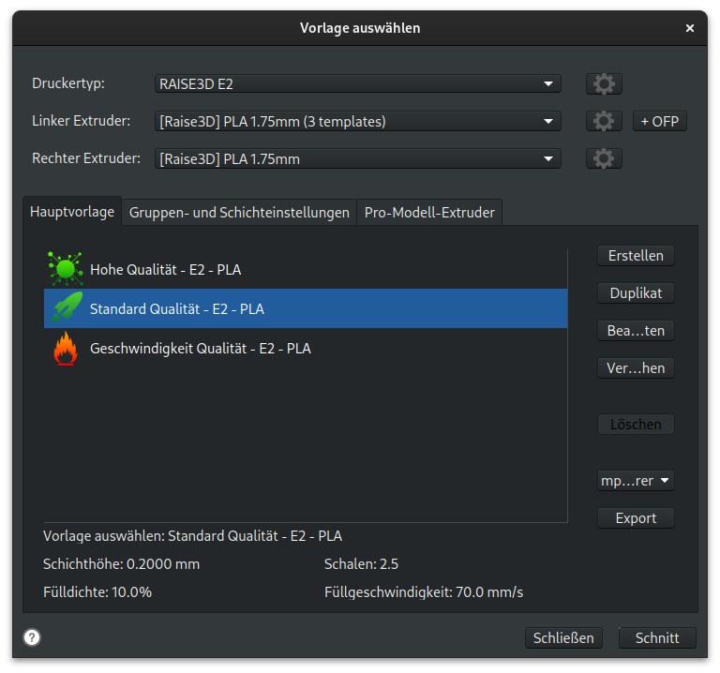The image size is (720, 673).
Task: Open gear settings for Rechter Extruder
Action: [x=604, y=158]
